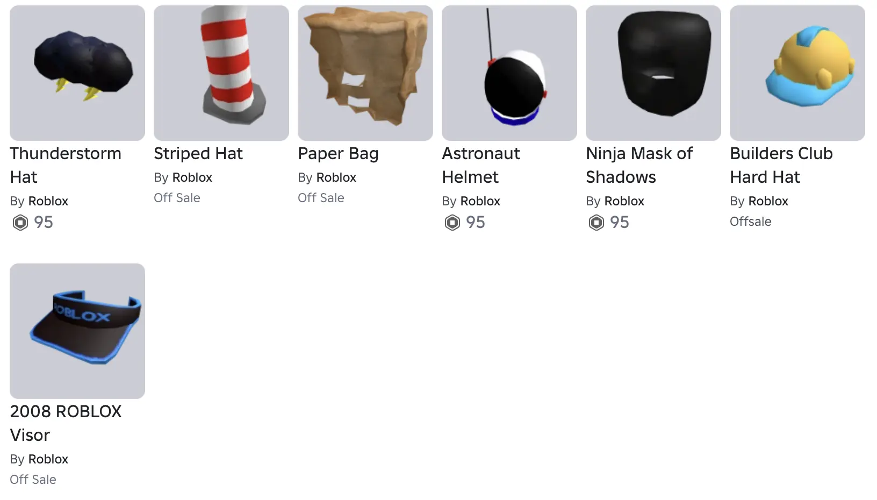877x500 pixels.
Task: View the Builders Club Hard Hat image
Action: click(x=797, y=73)
